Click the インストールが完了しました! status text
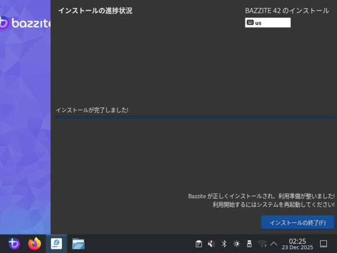337x253 pixels. tap(92, 110)
